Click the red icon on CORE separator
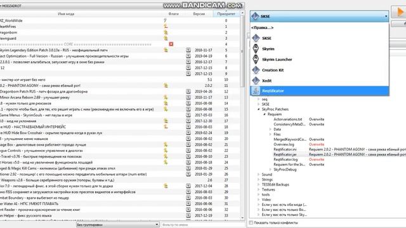 click(171, 44)
